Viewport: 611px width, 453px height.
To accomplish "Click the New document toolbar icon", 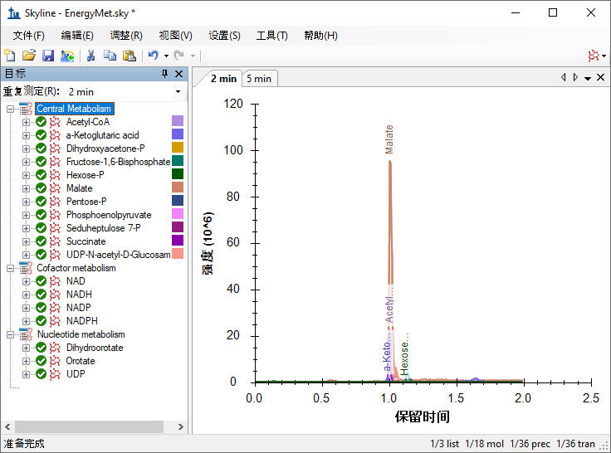I will 10,56.
